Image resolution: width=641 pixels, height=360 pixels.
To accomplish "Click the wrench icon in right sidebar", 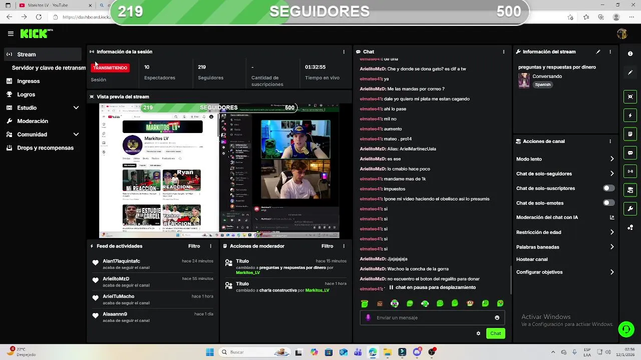I will (630, 208).
